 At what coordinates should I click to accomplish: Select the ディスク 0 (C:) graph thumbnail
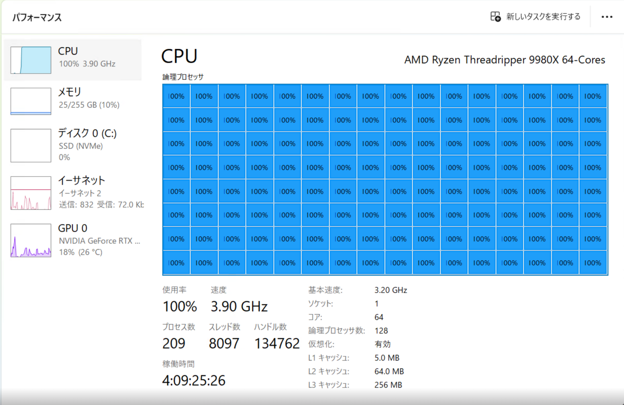point(31,145)
